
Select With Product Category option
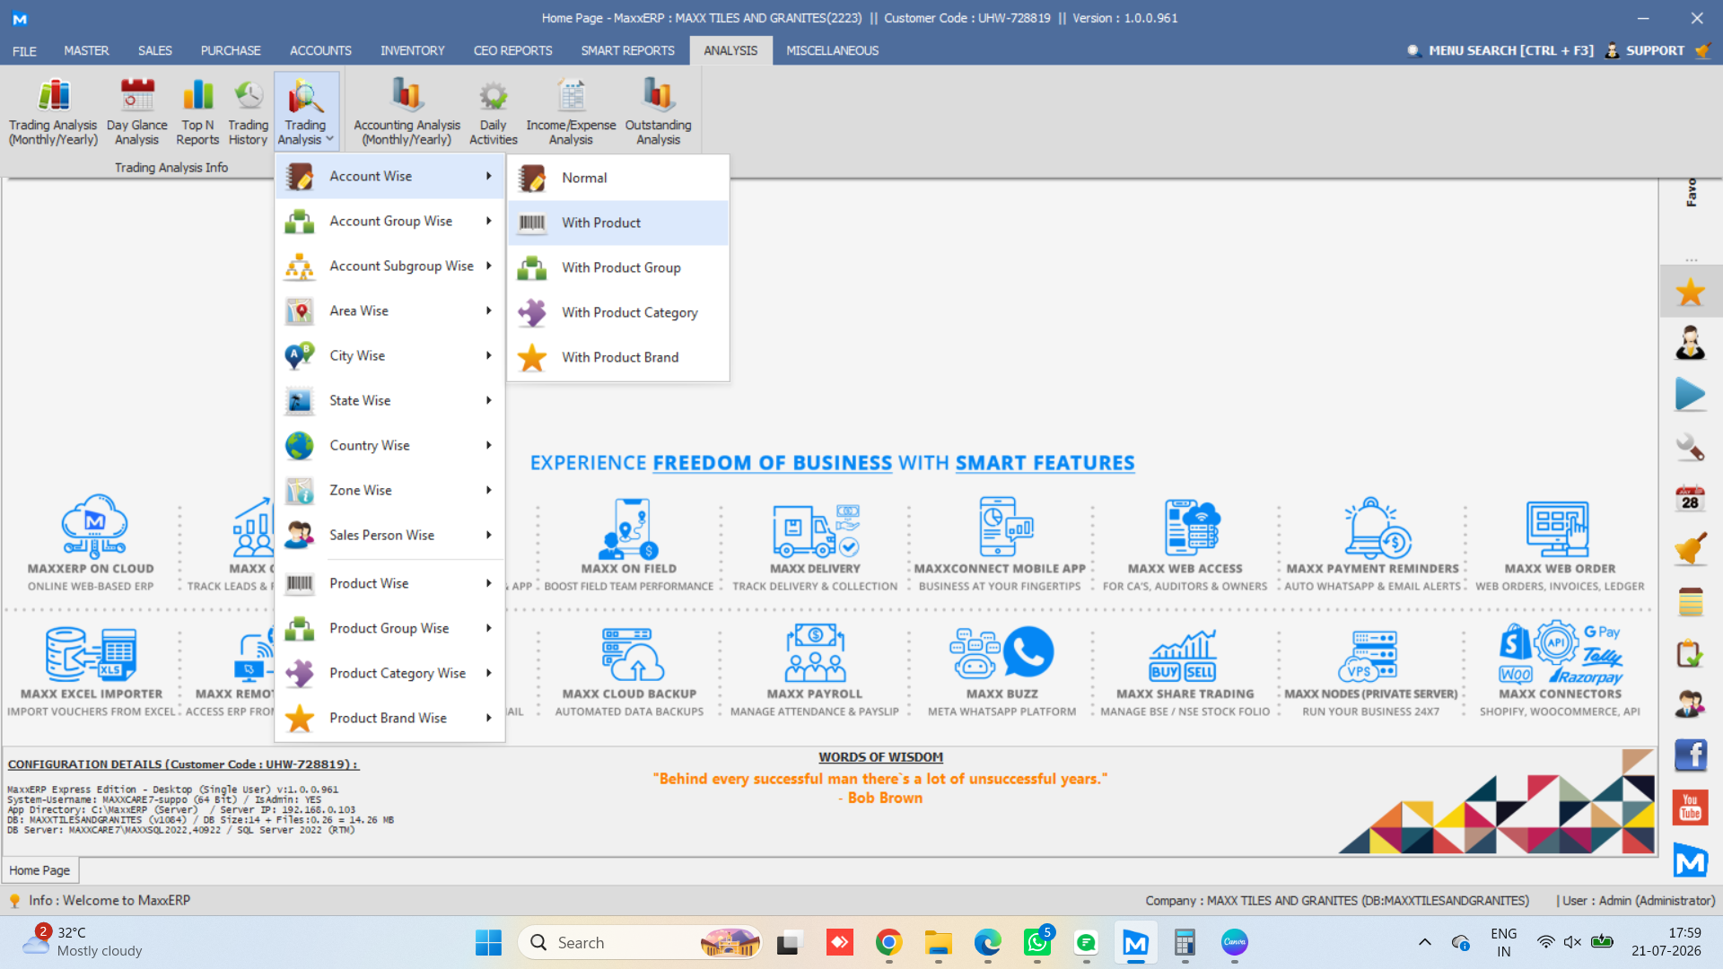point(618,313)
